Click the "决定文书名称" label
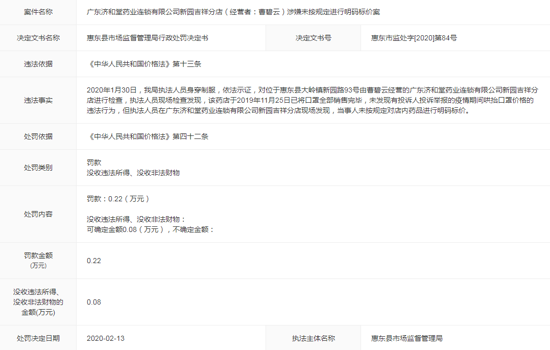Image resolution: width=550 pixels, height=350 pixels. [38, 38]
